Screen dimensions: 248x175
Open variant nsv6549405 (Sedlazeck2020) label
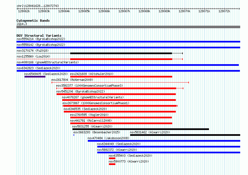pyautogui.click(x=46, y=74)
